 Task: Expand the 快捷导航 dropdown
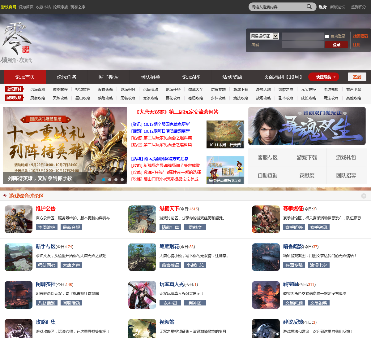[324, 77]
